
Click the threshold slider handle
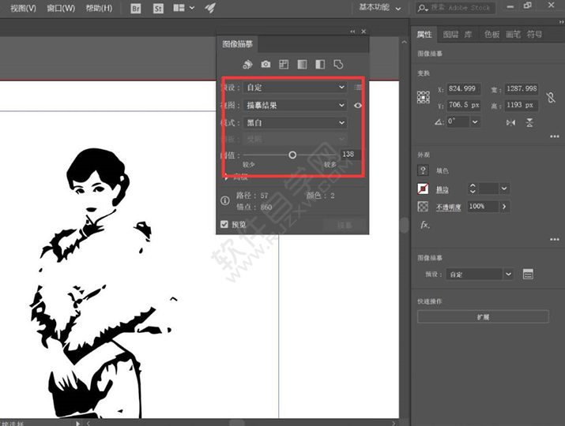pyautogui.click(x=292, y=155)
